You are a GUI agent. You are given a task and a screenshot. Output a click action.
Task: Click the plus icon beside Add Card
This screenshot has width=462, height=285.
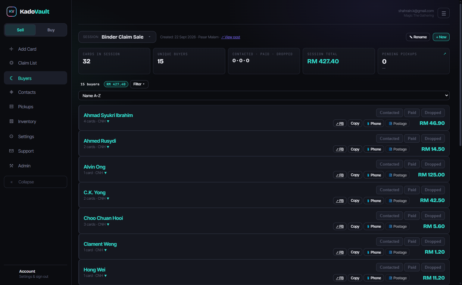(11, 49)
